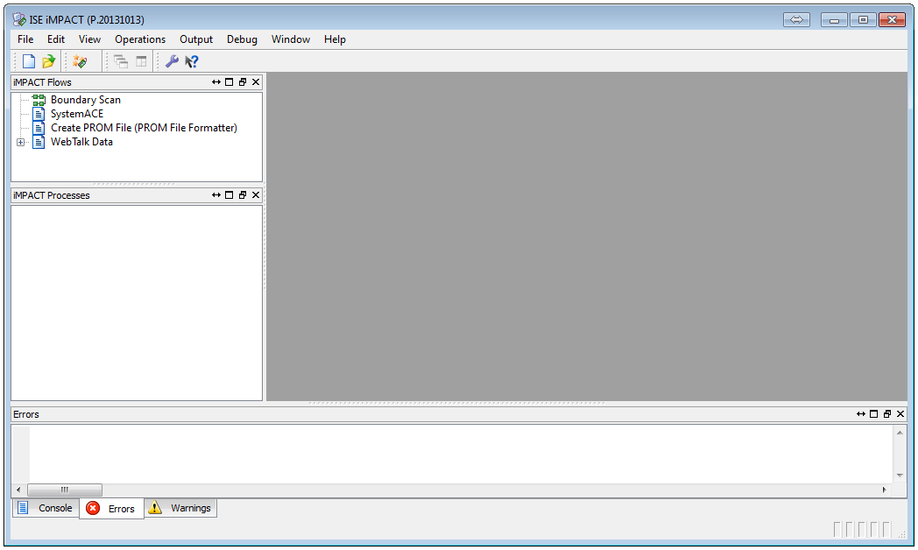Close the iMPACT Flows panel
Image resolution: width=918 pixels, height=550 pixels.
[256, 82]
